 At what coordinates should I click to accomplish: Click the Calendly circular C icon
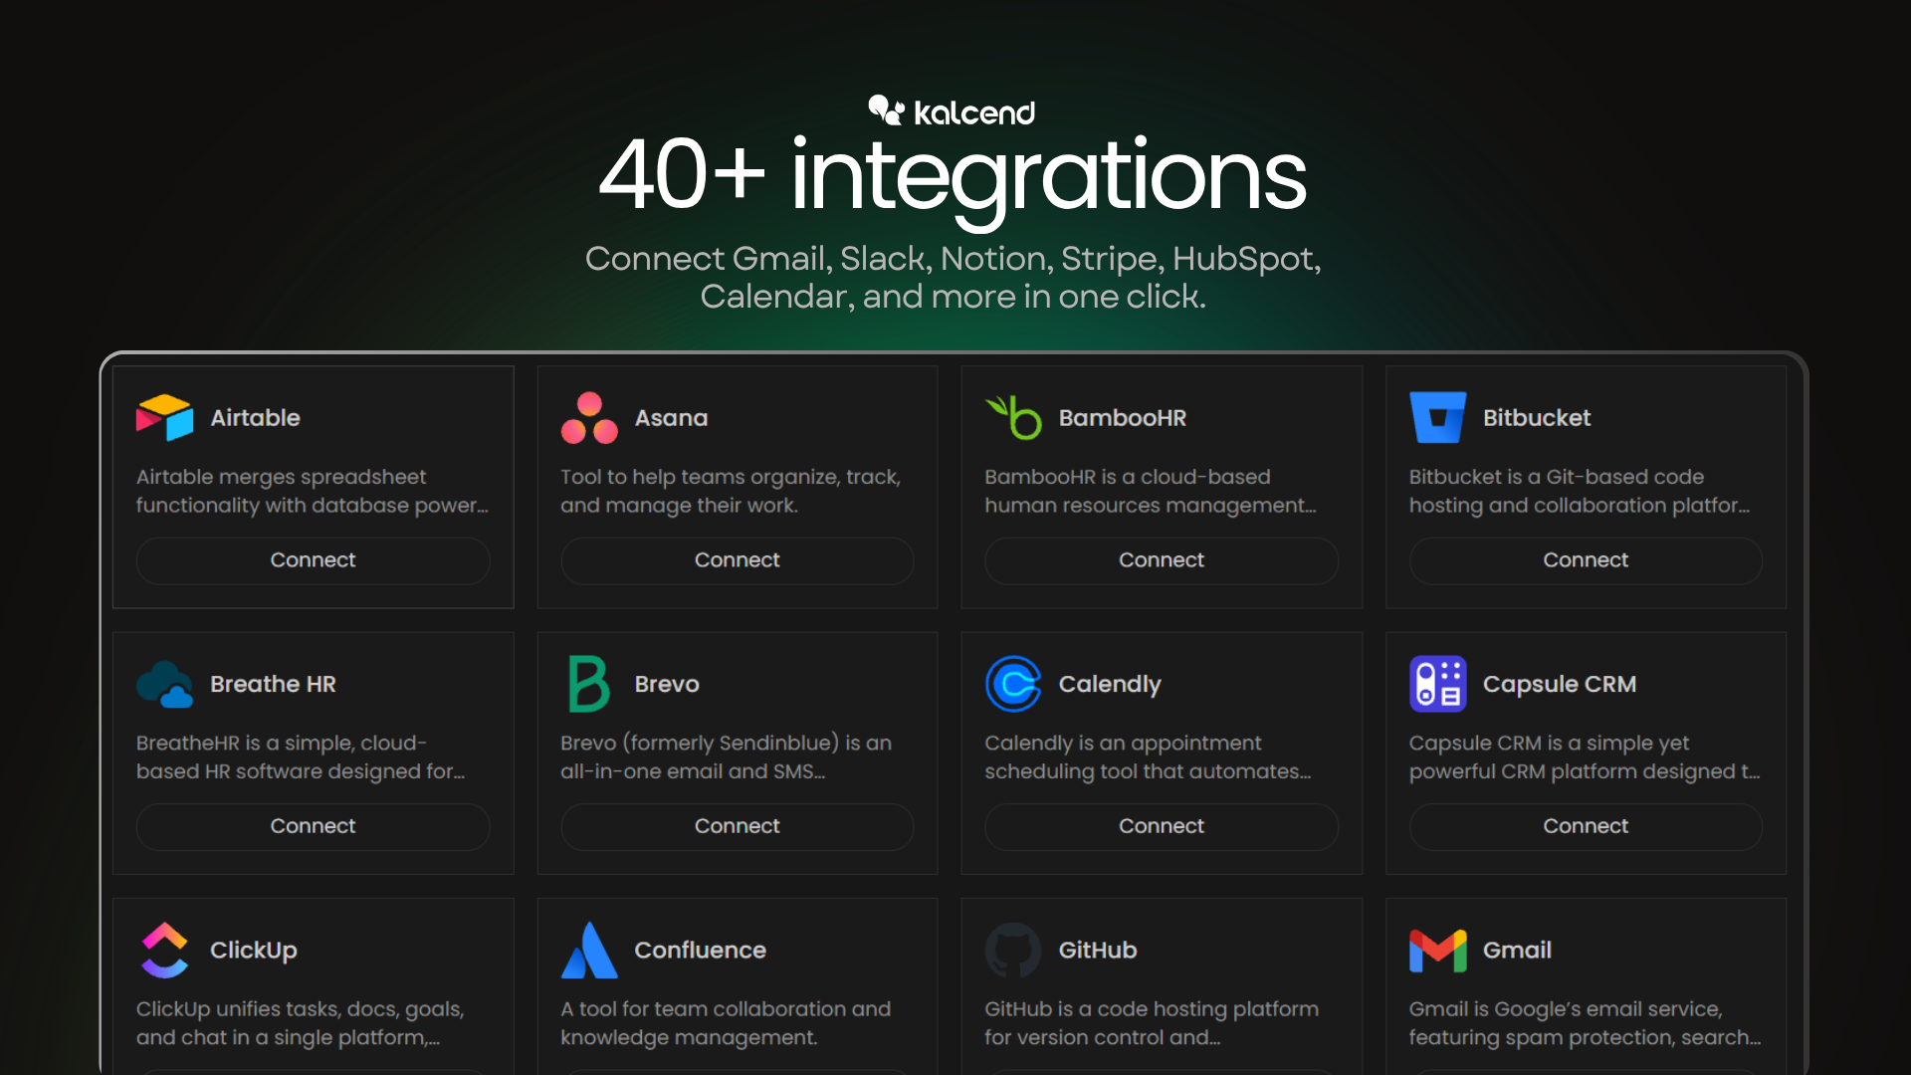tap(1013, 684)
